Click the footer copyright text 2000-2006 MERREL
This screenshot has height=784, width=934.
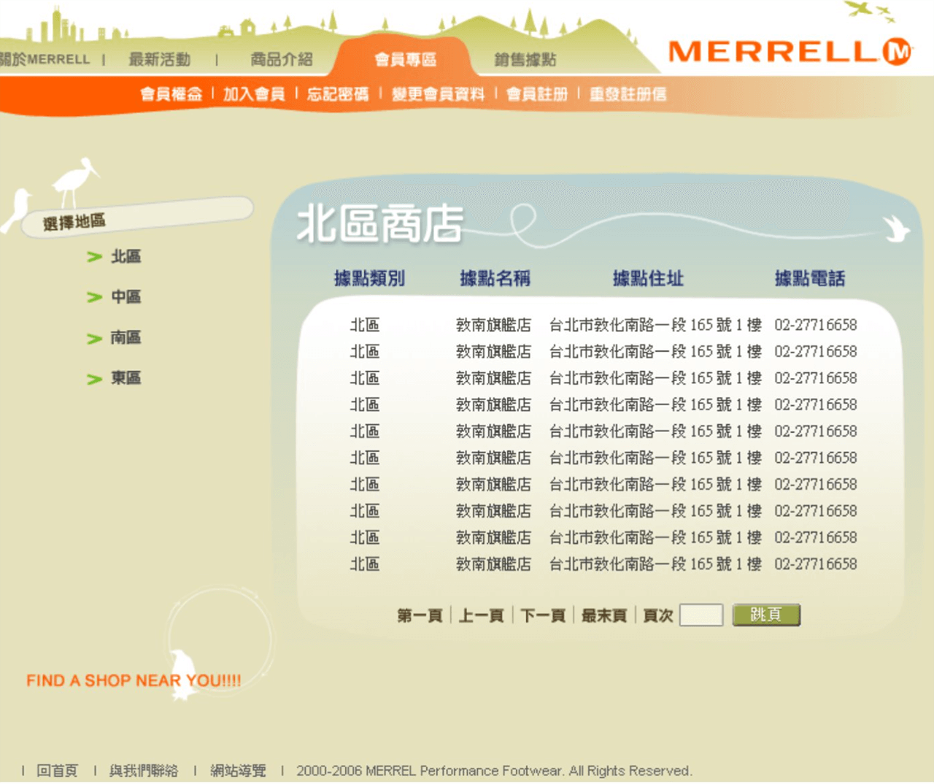[494, 771]
